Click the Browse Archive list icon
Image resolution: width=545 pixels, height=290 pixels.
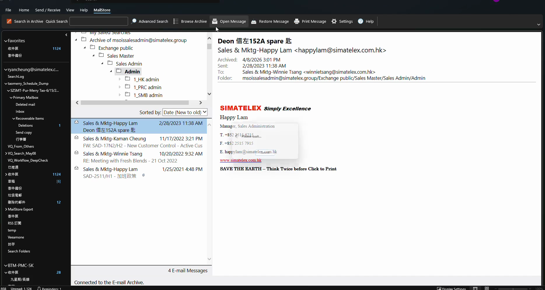coord(176,21)
